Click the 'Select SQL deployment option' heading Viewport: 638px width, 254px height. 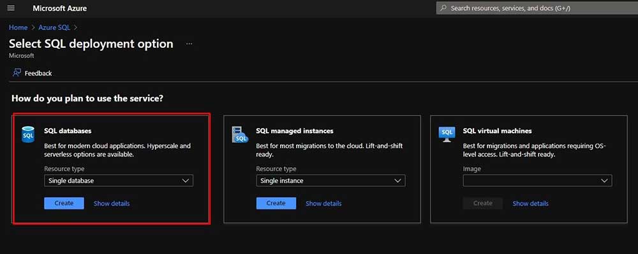coord(91,43)
